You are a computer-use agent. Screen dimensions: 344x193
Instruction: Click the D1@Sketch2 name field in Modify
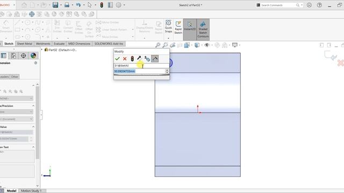[x=141, y=65]
